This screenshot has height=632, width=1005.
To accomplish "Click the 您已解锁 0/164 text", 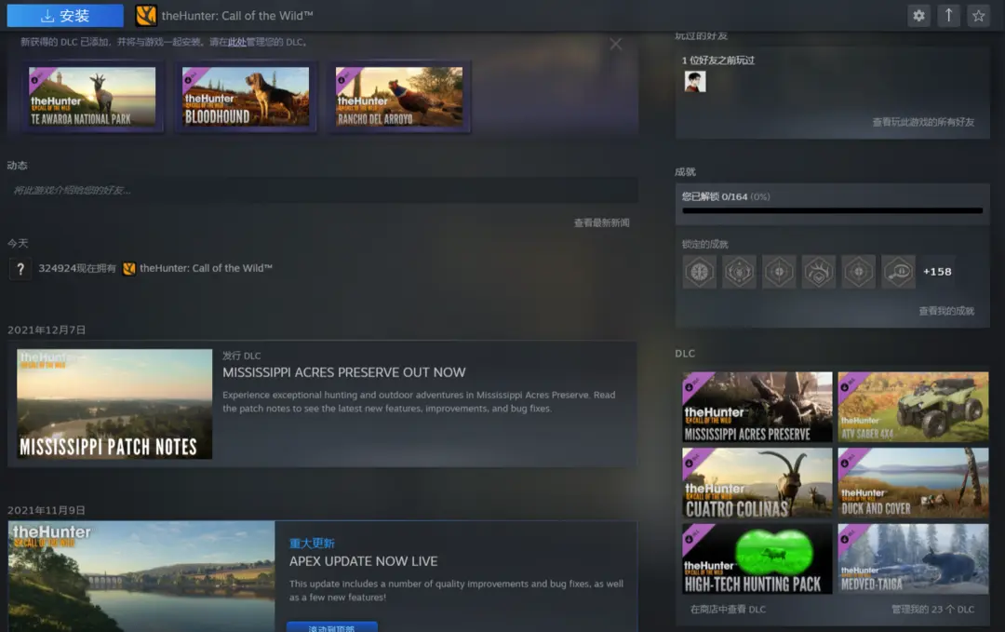I will click(x=715, y=196).
